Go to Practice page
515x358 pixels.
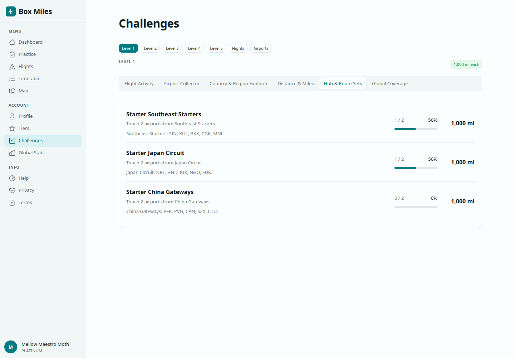click(43, 54)
